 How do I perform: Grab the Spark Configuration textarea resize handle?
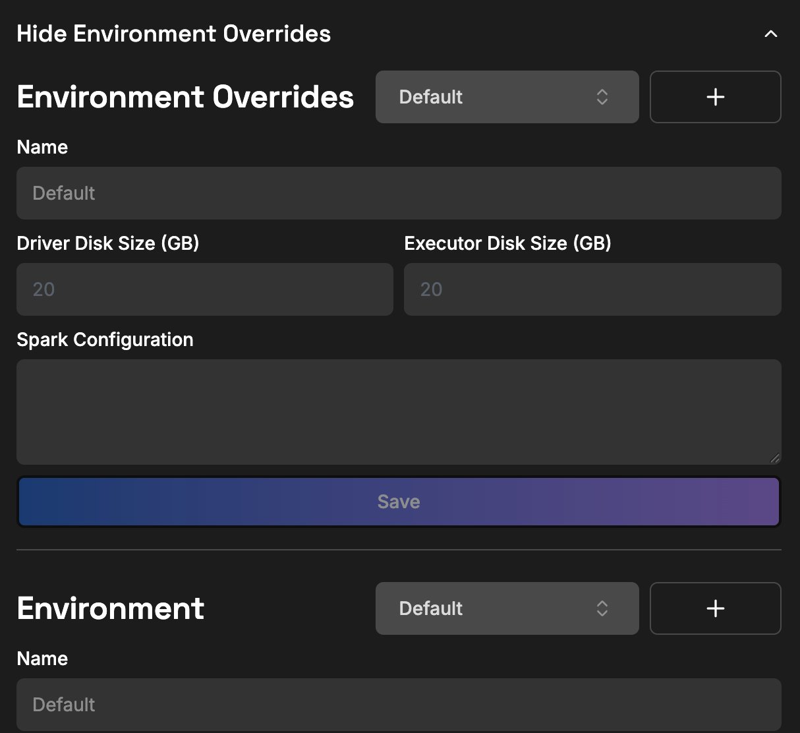click(x=775, y=458)
